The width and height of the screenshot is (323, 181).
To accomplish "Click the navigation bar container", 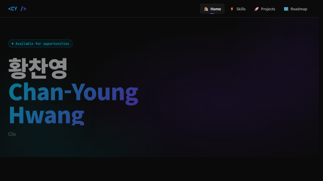I will click(x=161, y=9).
